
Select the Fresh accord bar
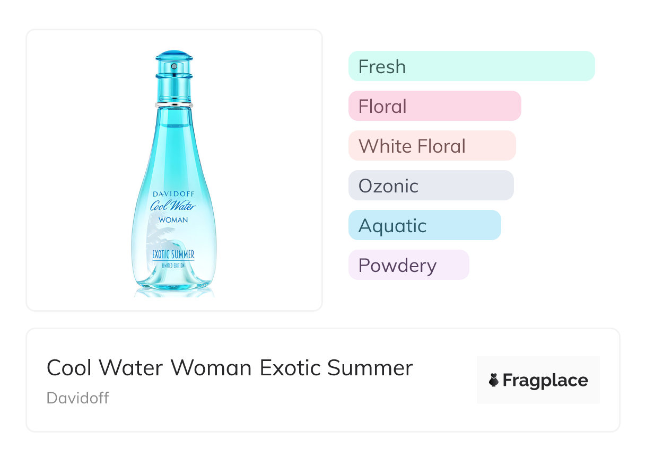tap(471, 66)
